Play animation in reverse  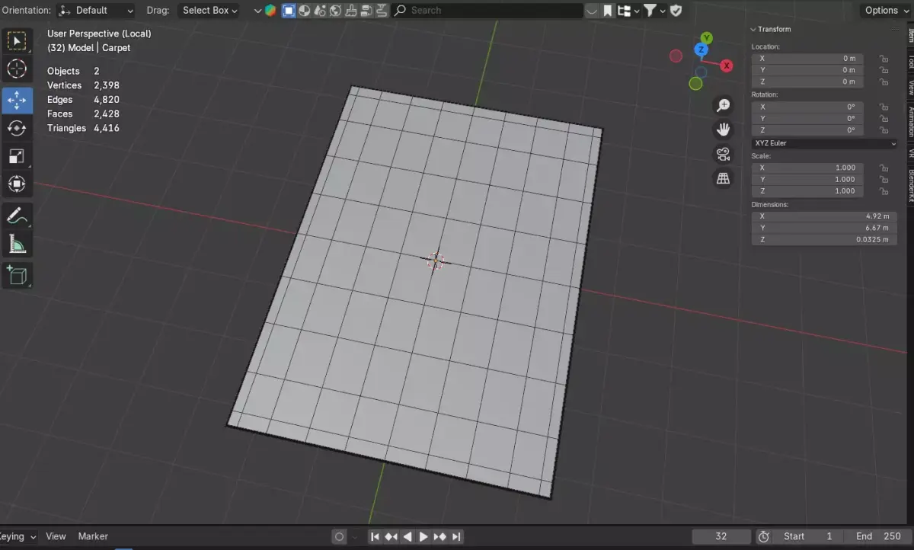[x=407, y=536]
